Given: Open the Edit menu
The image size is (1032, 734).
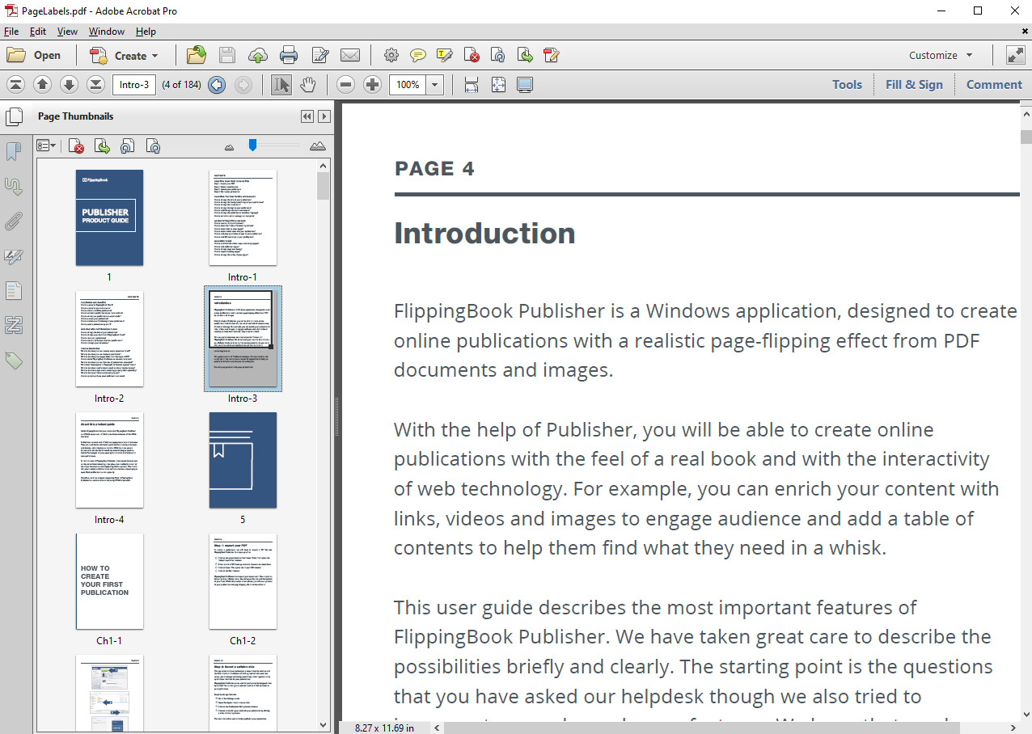Looking at the screenshot, I should pos(38,32).
